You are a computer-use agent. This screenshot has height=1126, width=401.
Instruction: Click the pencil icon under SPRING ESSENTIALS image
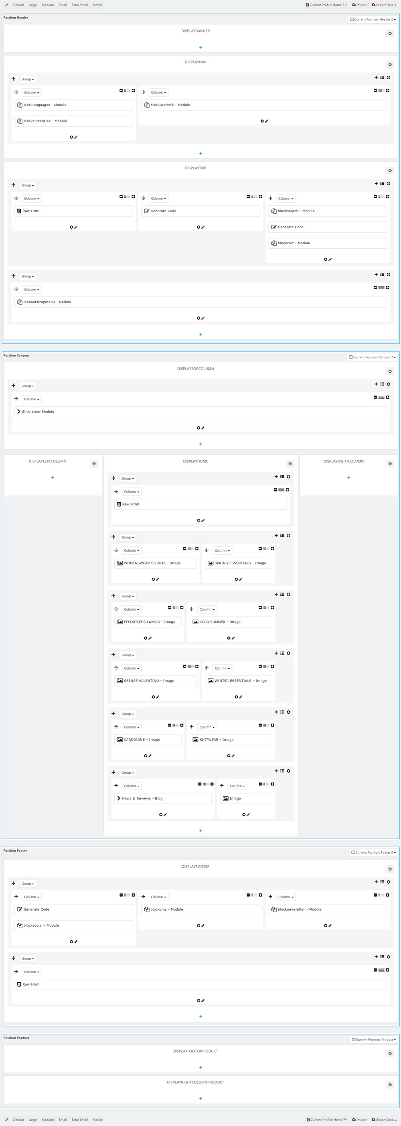coord(241,579)
